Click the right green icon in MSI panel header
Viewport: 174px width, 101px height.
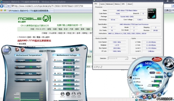point(77,49)
